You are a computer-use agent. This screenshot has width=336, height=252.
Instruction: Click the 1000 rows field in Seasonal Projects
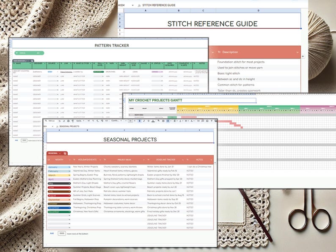(x=62, y=233)
